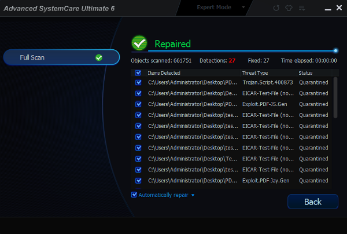Click the Detections: 27 count

217,61
